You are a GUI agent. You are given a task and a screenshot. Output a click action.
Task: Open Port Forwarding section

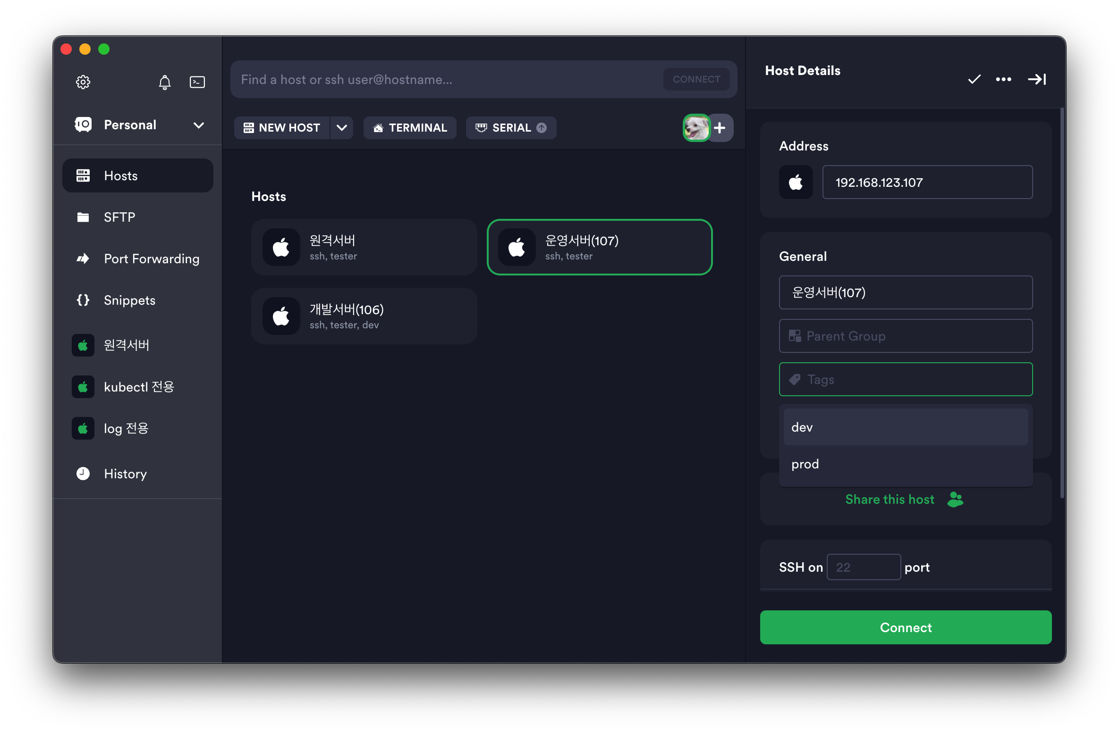pyautogui.click(x=151, y=258)
